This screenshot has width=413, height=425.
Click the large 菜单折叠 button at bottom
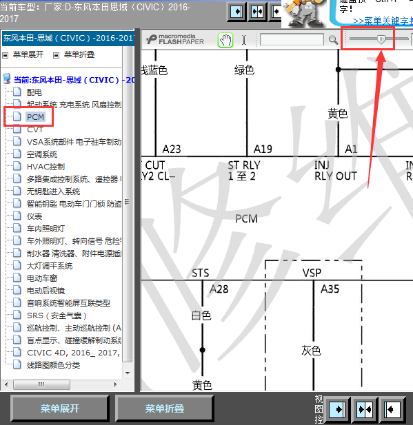[x=164, y=408]
